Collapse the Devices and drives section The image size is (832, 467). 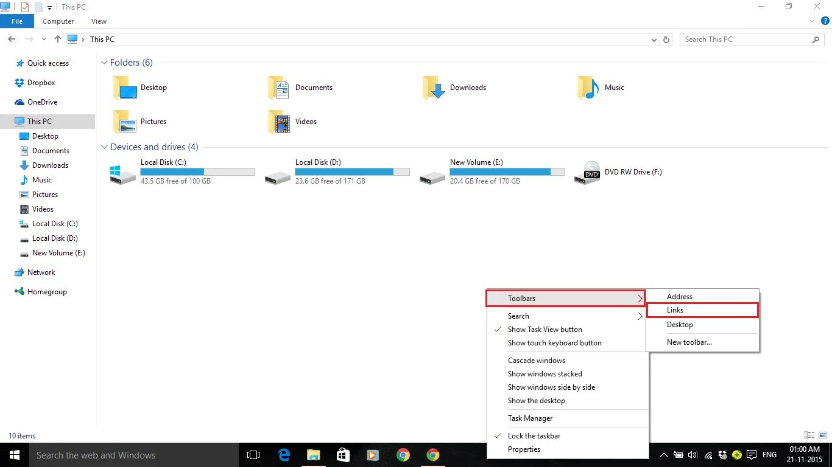(104, 147)
